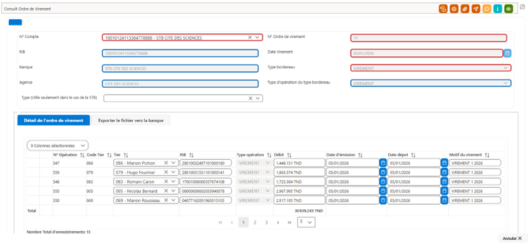This screenshot has height=243, width=528.
Task: Click the green eye view icon
Action: pyautogui.click(x=509, y=9)
